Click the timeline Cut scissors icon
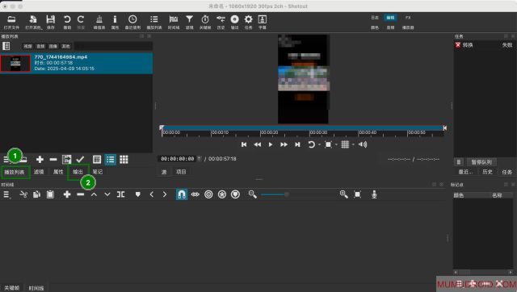 point(23,194)
